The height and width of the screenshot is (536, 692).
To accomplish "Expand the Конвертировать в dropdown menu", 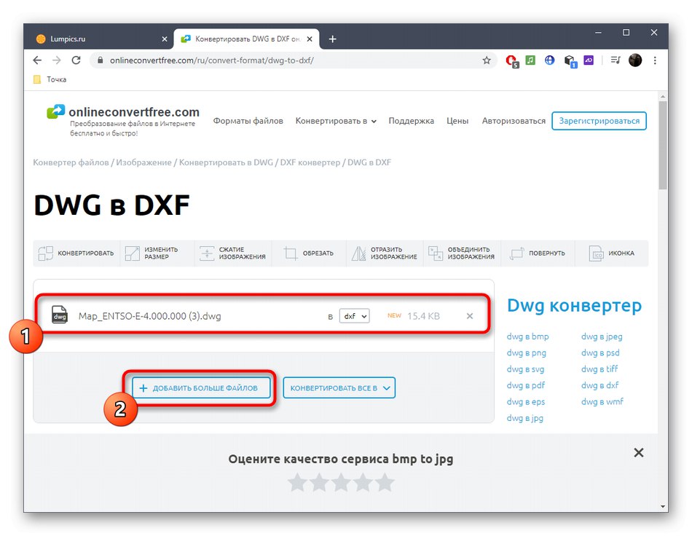I will click(336, 121).
